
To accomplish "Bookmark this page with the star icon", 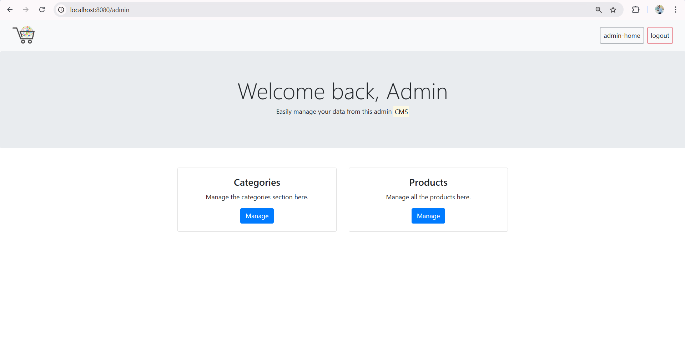I will click(x=613, y=10).
